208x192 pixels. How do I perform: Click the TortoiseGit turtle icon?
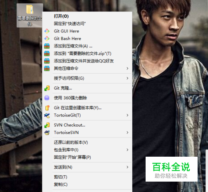point(47,115)
